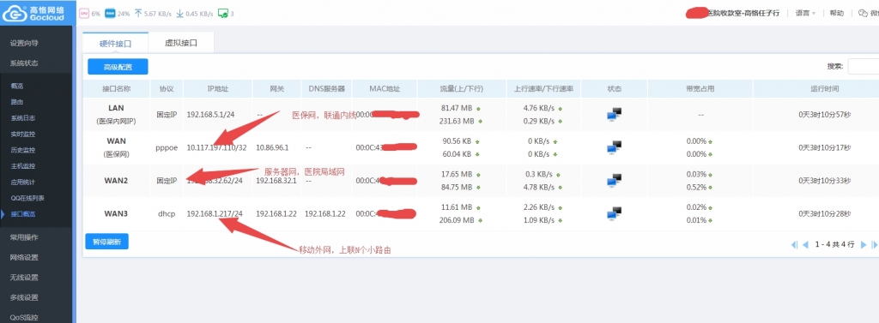Sort by 网关 column header
This screenshot has height=323, width=879.
(x=277, y=89)
